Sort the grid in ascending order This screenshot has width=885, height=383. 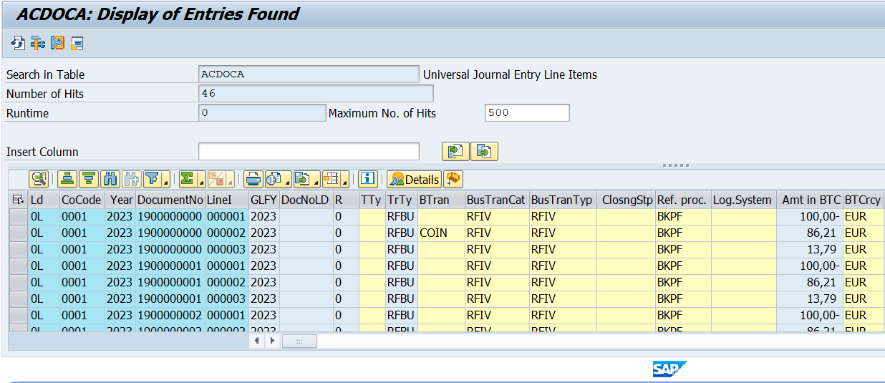tap(67, 179)
